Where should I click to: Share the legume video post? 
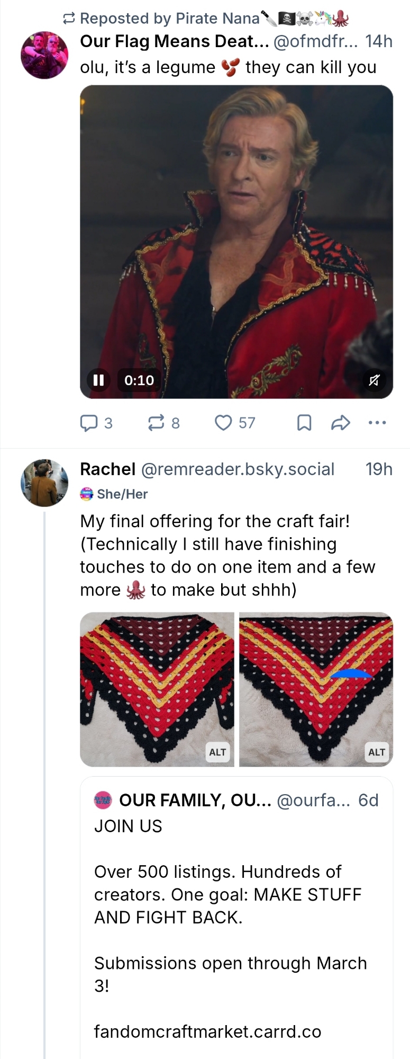[x=340, y=423]
